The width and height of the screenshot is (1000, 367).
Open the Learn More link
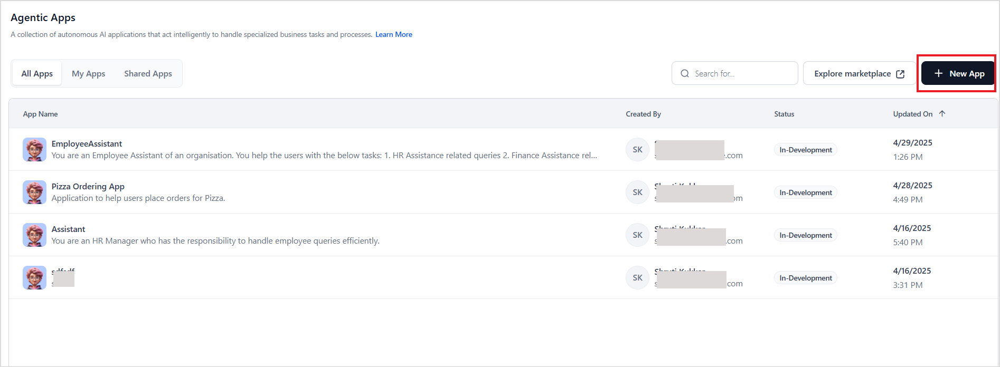coord(393,35)
